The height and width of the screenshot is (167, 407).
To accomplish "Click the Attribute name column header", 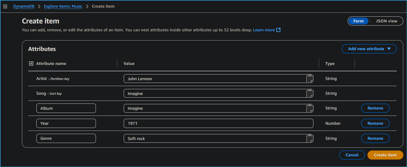I will [x=51, y=64].
